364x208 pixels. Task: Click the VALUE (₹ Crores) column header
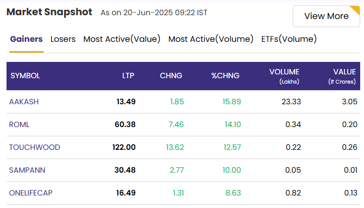coord(342,77)
